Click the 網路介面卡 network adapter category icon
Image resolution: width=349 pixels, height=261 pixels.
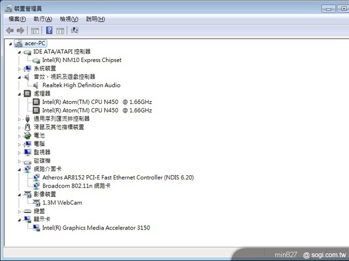[27, 169]
